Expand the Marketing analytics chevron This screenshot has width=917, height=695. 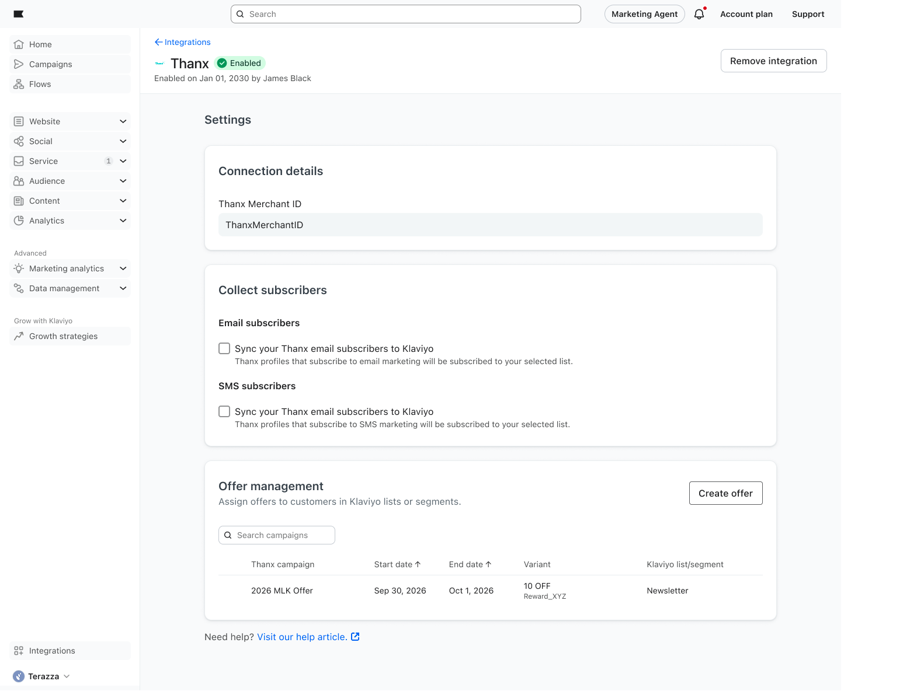[x=123, y=268]
